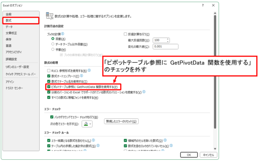Toggle テーブル内の矛盾した集計列の数式 checkbox

point(49,146)
